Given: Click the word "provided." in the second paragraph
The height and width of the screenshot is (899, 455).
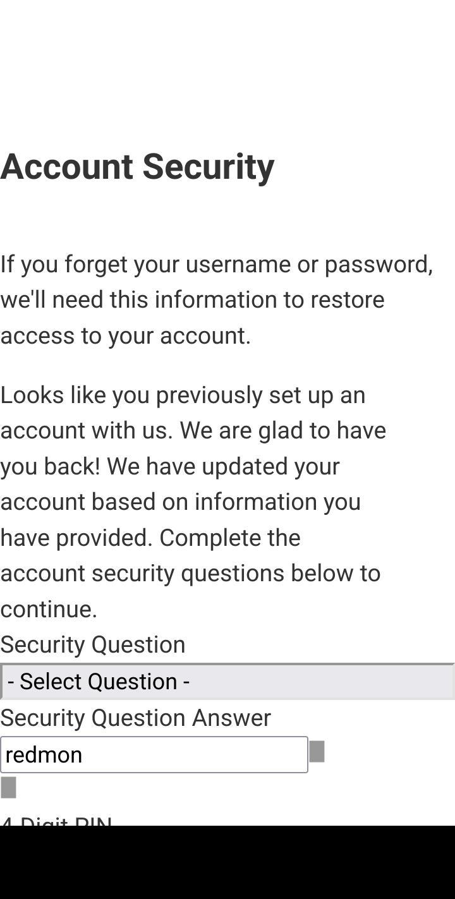Looking at the screenshot, I should tap(104, 538).
